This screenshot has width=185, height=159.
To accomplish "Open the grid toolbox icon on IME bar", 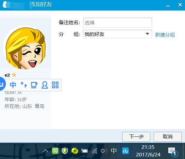I will pos(55,85).
